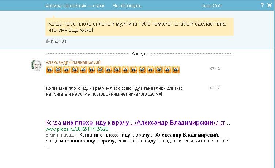
Task: Click the thumbs-up icon beside Класс!
Action: pos(48,41)
